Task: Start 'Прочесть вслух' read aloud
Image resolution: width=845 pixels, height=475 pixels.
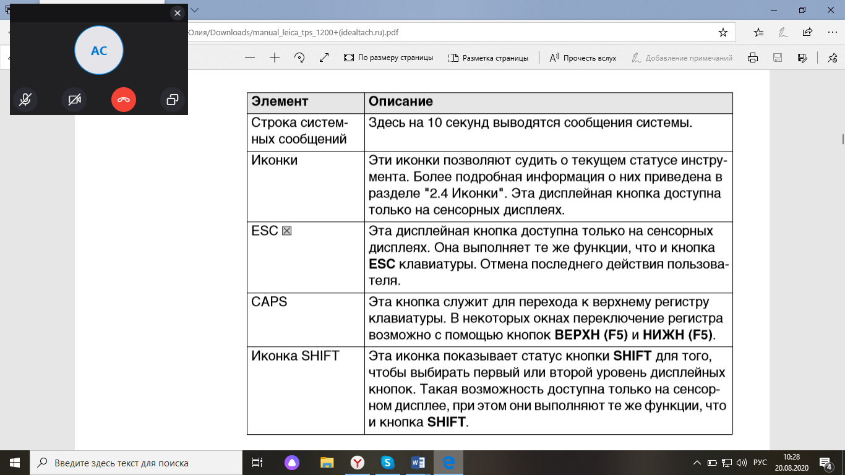Action: [583, 58]
